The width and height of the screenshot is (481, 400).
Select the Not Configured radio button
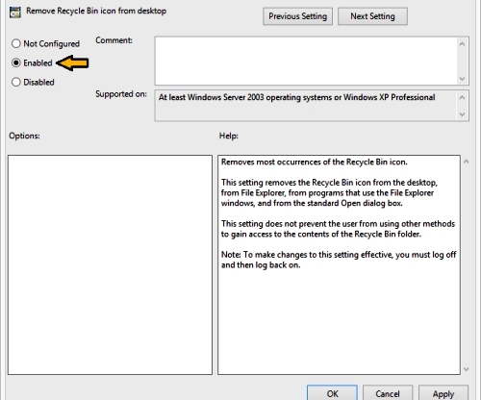16,43
